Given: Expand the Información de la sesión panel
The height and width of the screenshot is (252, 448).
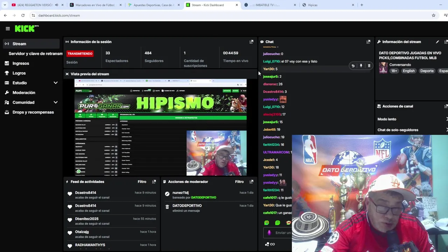Looking at the screenshot, I should click(251, 42).
